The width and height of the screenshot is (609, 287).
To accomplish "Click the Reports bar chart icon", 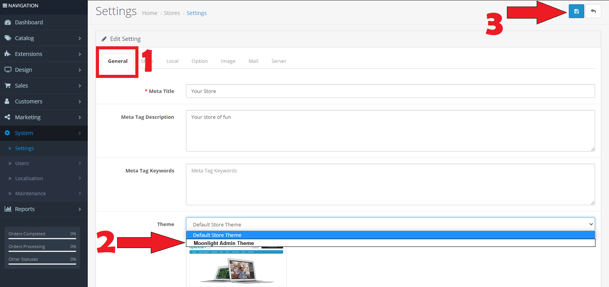I will tap(8, 209).
